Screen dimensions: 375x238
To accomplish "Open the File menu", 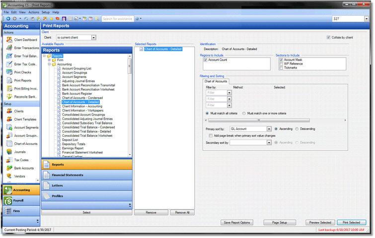I will coord(6,12).
